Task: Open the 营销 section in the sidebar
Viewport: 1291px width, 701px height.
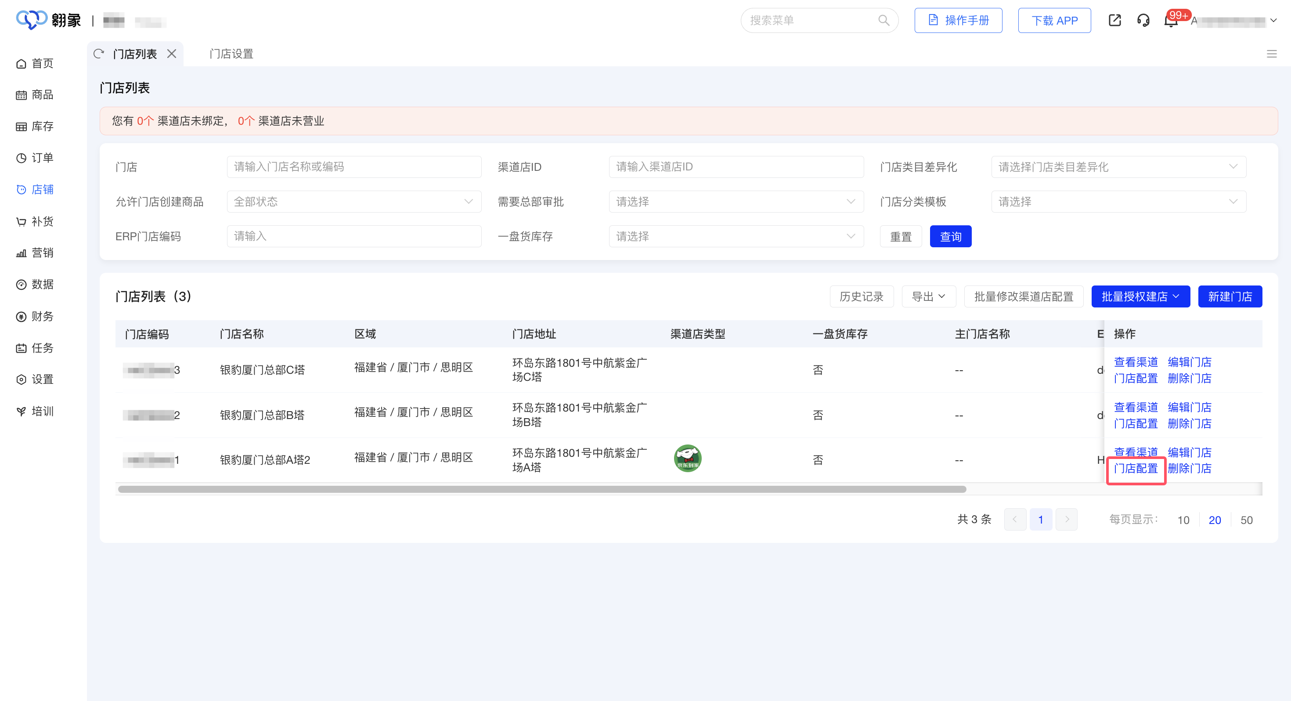Action: tap(35, 253)
